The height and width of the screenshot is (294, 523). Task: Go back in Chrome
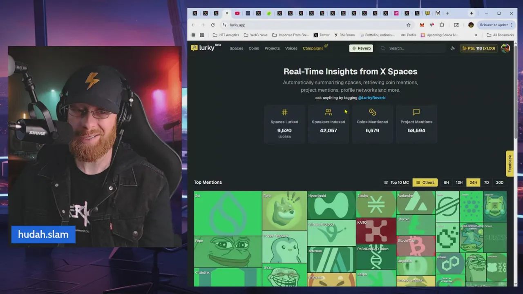click(193, 25)
